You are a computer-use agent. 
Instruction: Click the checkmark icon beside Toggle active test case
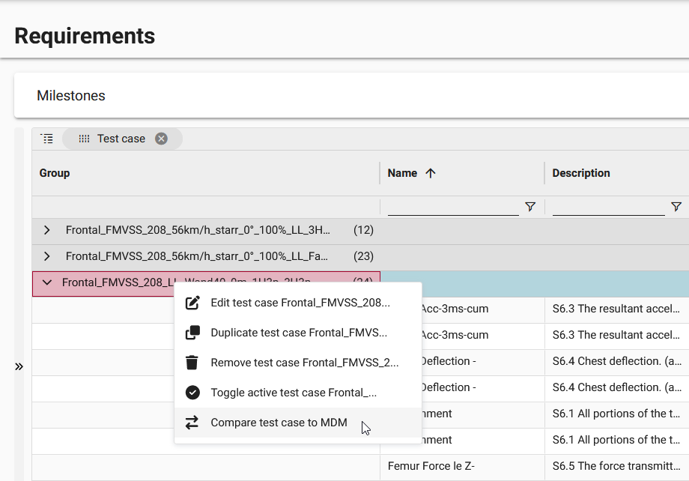pyautogui.click(x=192, y=392)
